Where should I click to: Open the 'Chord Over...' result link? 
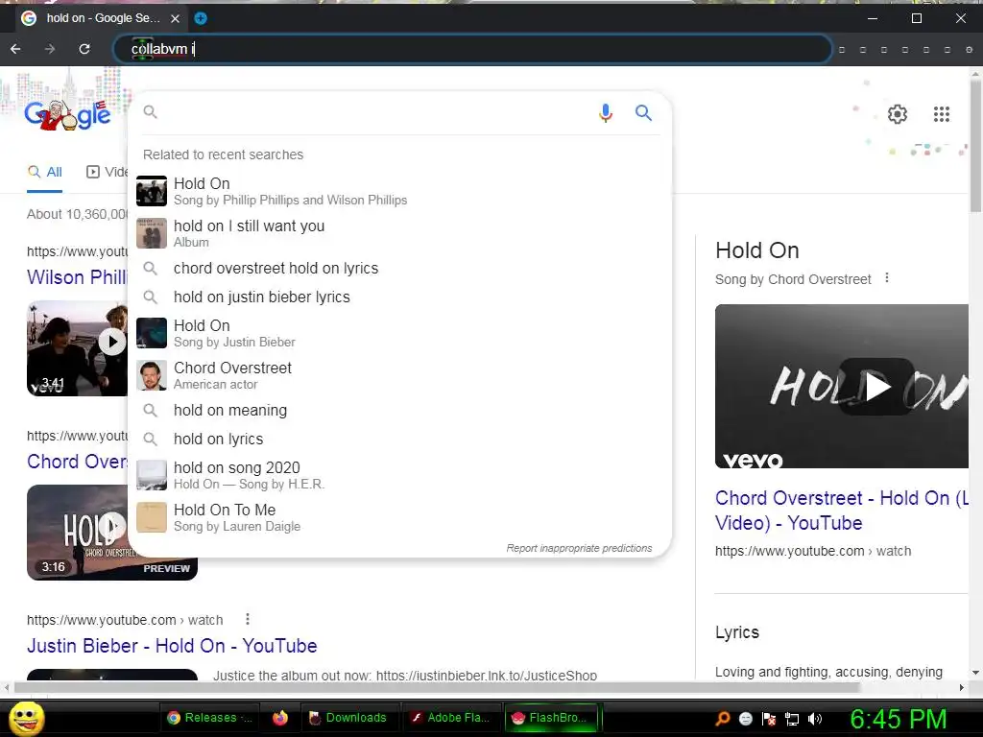click(77, 462)
